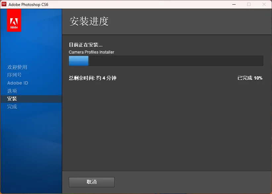The height and width of the screenshot is (194, 272).
Task: Click the 安装进度 heading
Action: coord(89,21)
